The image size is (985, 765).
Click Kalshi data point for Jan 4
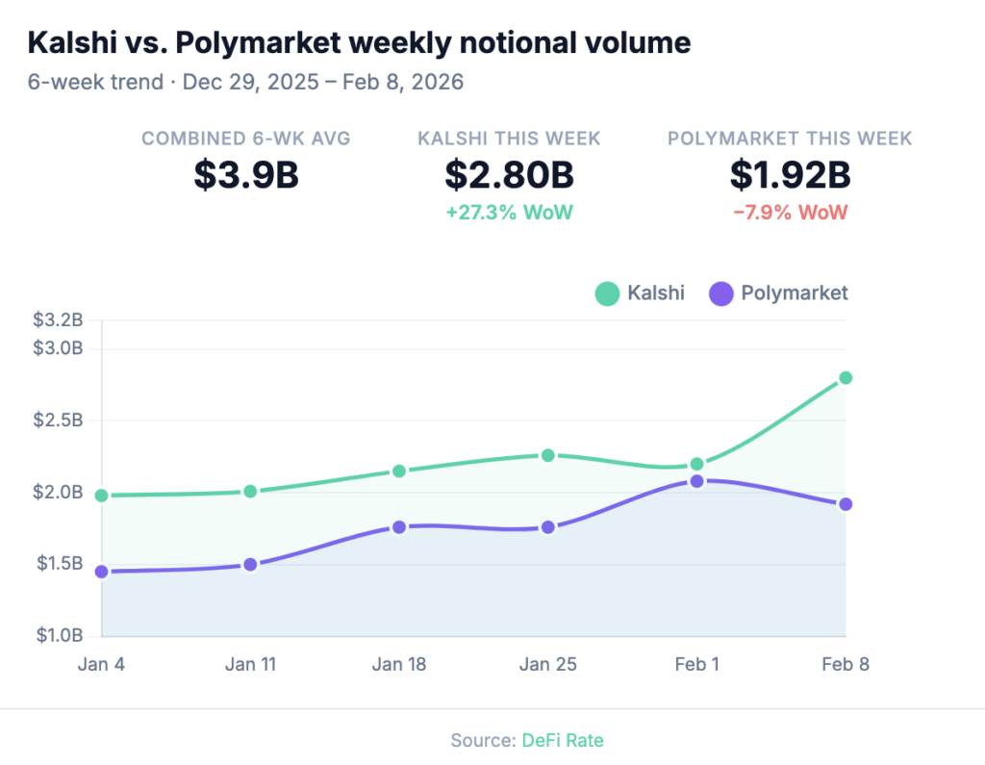tap(102, 496)
